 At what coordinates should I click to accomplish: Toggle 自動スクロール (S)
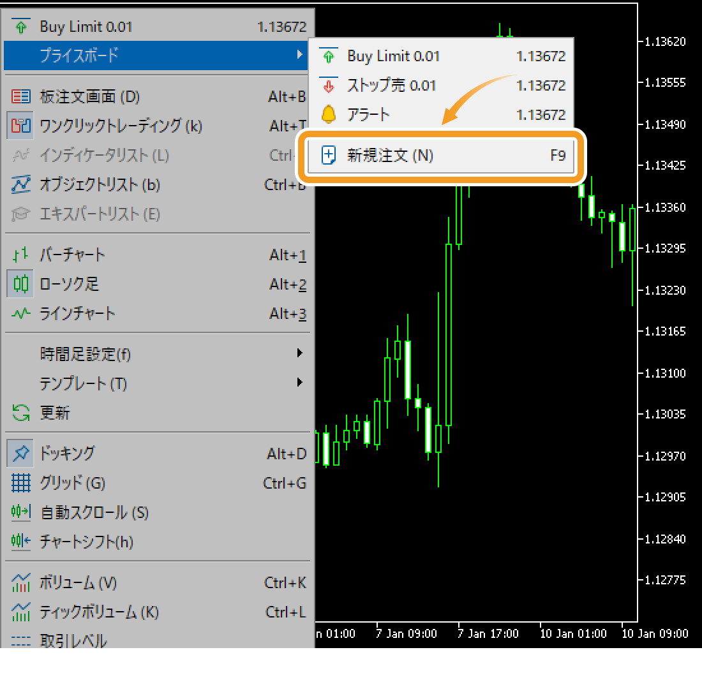point(157,512)
